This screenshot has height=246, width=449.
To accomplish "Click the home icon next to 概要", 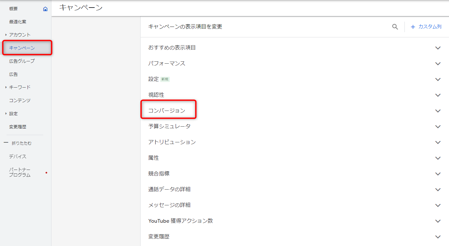I will pyautogui.click(x=45, y=9).
